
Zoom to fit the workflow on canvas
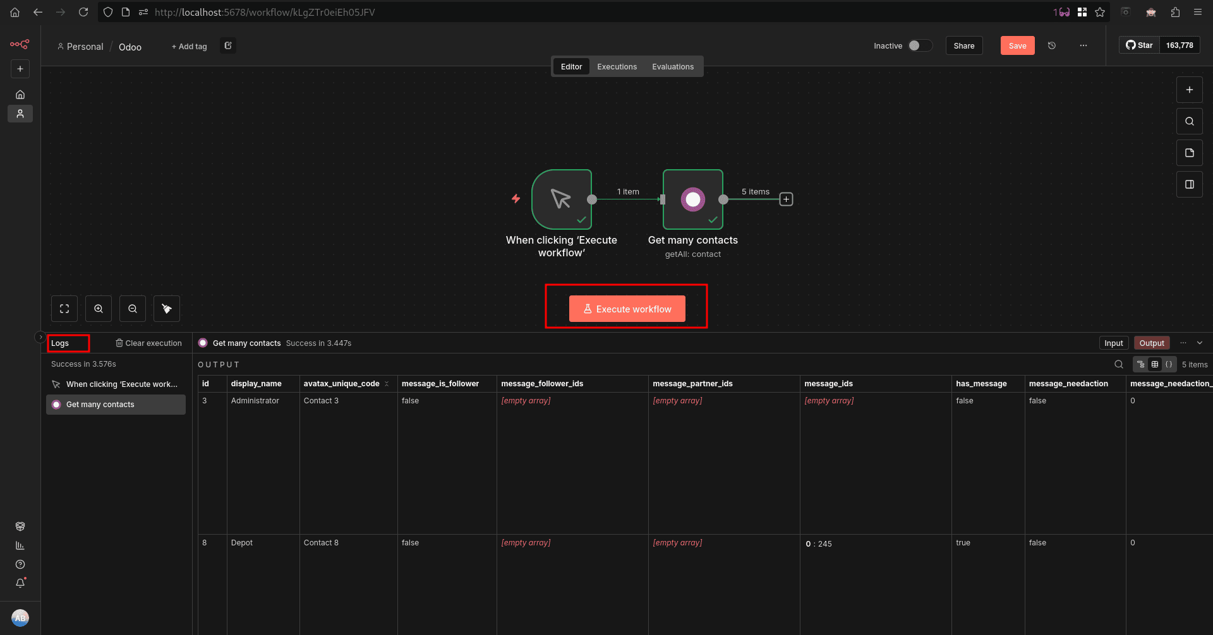[x=64, y=309]
